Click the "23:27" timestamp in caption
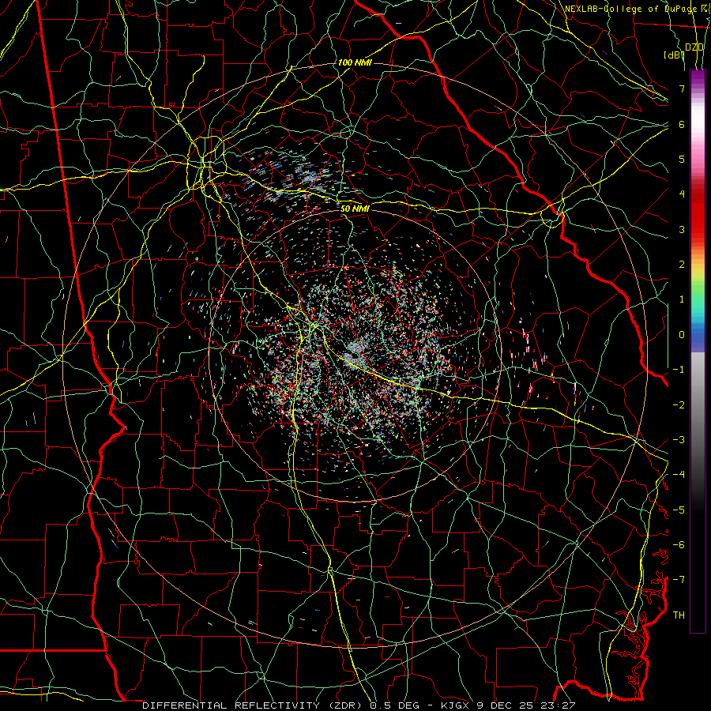 tap(560, 705)
